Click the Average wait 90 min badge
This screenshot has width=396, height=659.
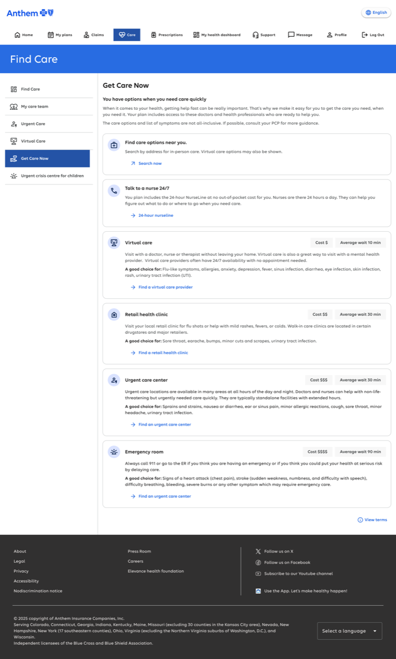click(x=360, y=452)
